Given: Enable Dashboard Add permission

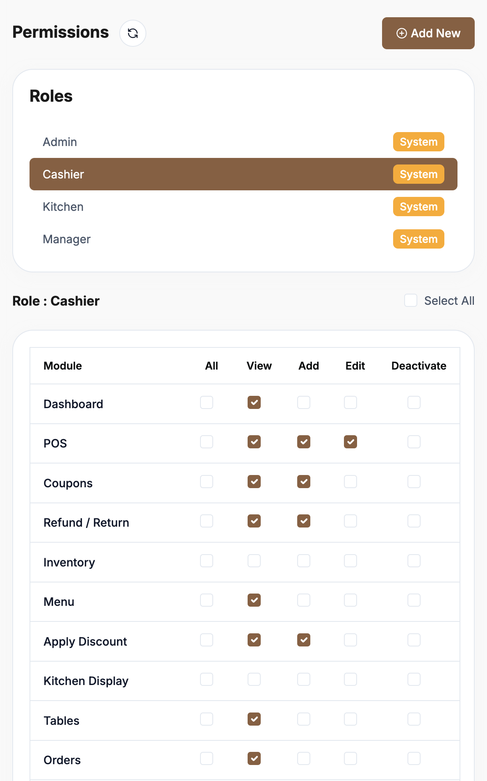Looking at the screenshot, I should [x=304, y=402].
